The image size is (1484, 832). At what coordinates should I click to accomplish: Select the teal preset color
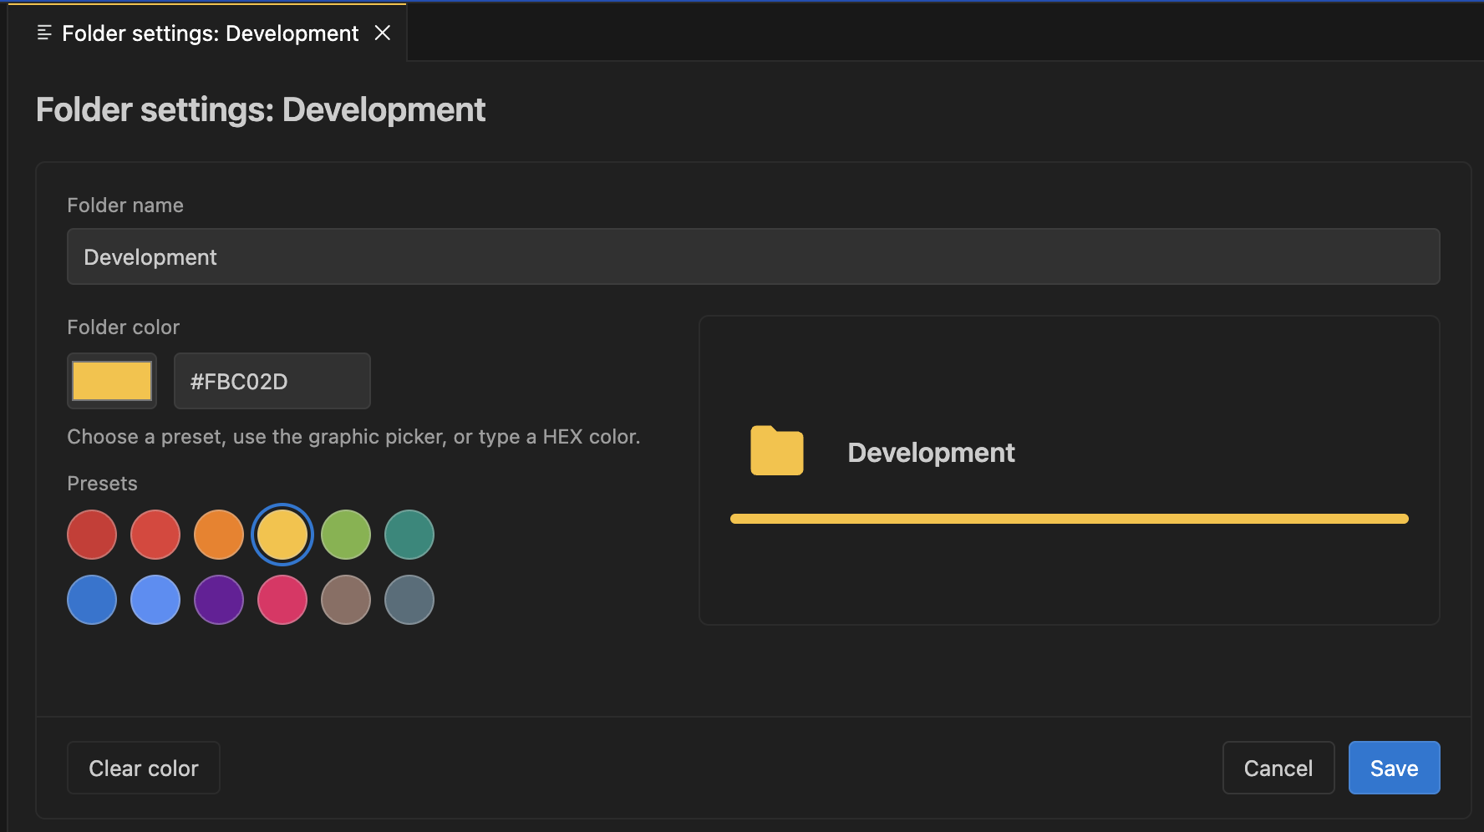(409, 535)
